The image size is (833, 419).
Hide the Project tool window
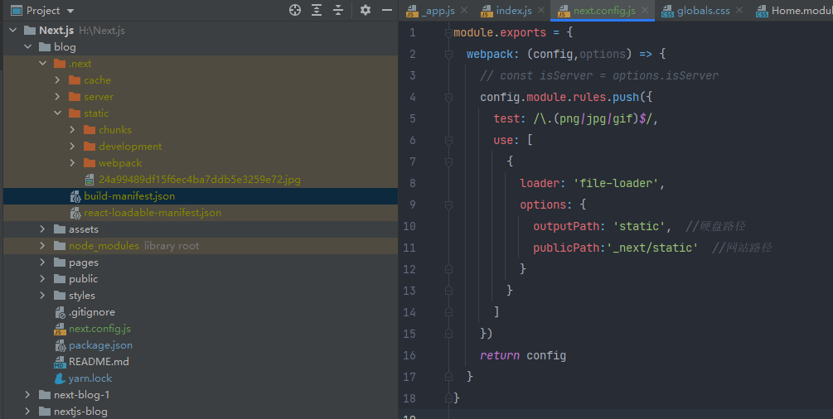pyautogui.click(x=386, y=10)
